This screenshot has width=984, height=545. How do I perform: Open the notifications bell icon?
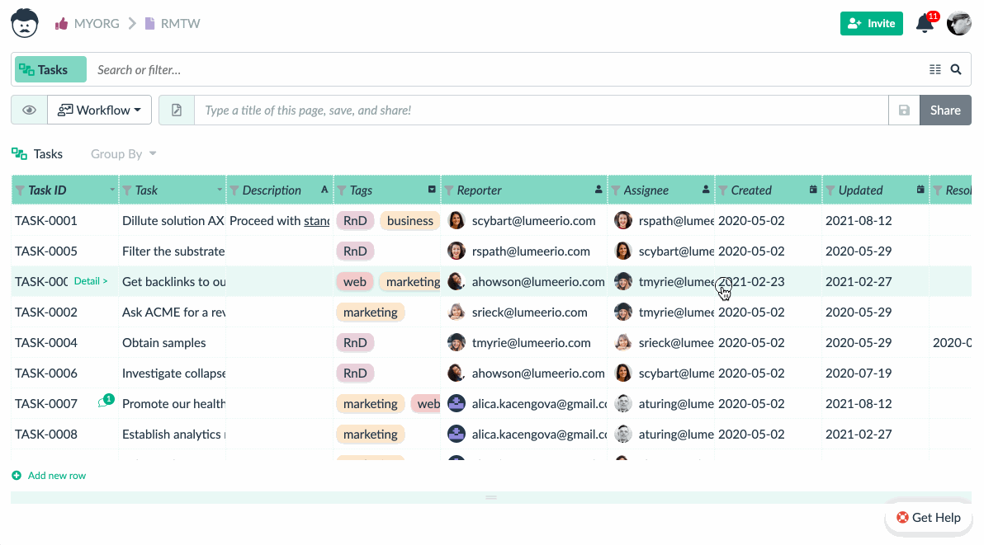(924, 23)
